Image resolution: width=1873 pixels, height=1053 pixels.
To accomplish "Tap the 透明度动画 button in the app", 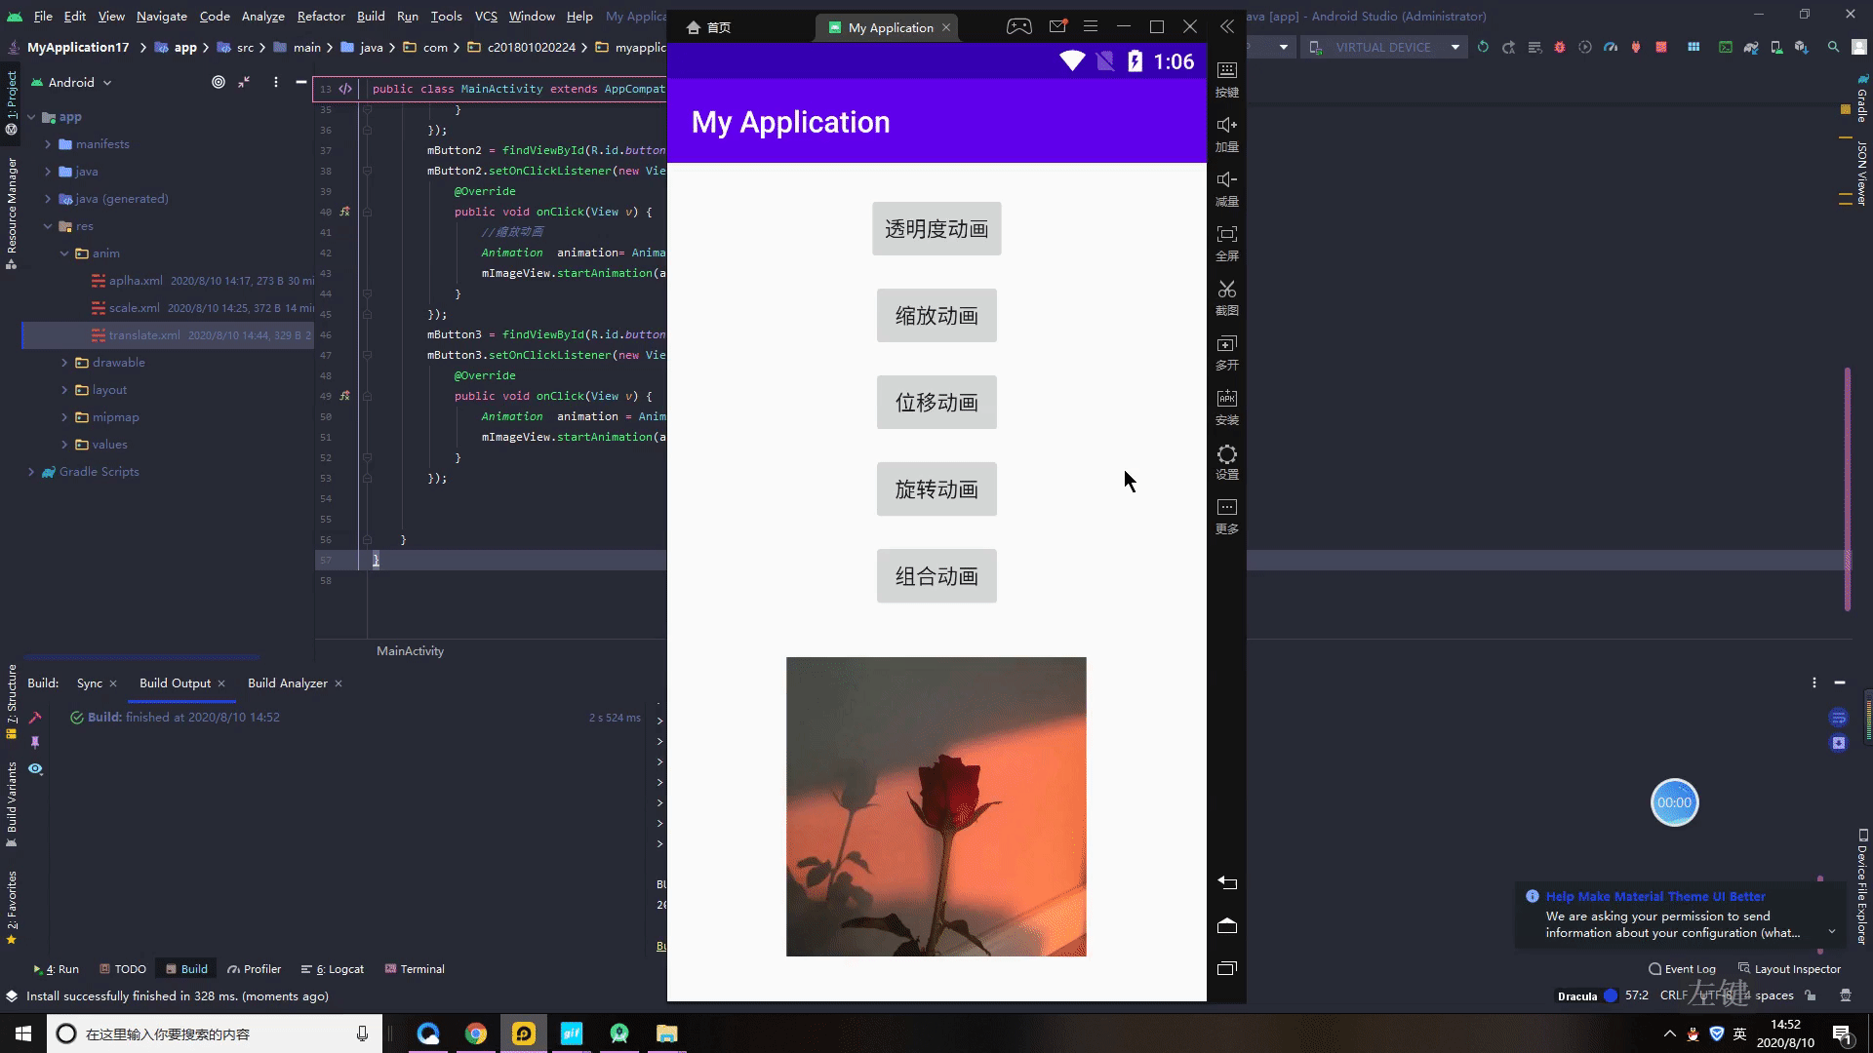I will tap(936, 229).
